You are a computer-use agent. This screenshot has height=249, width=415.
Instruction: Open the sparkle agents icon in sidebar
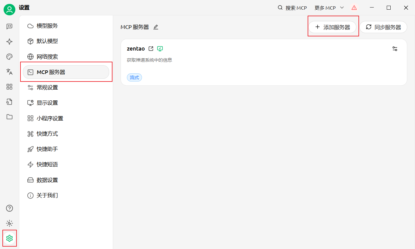pos(9,42)
